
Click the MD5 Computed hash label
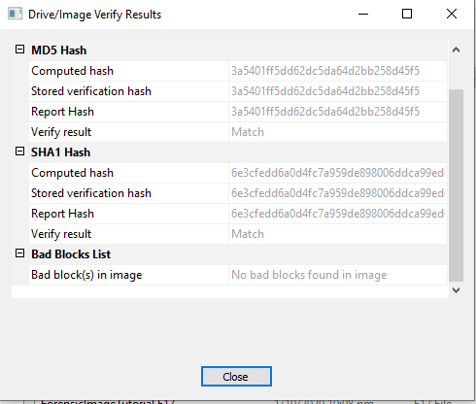(x=72, y=71)
